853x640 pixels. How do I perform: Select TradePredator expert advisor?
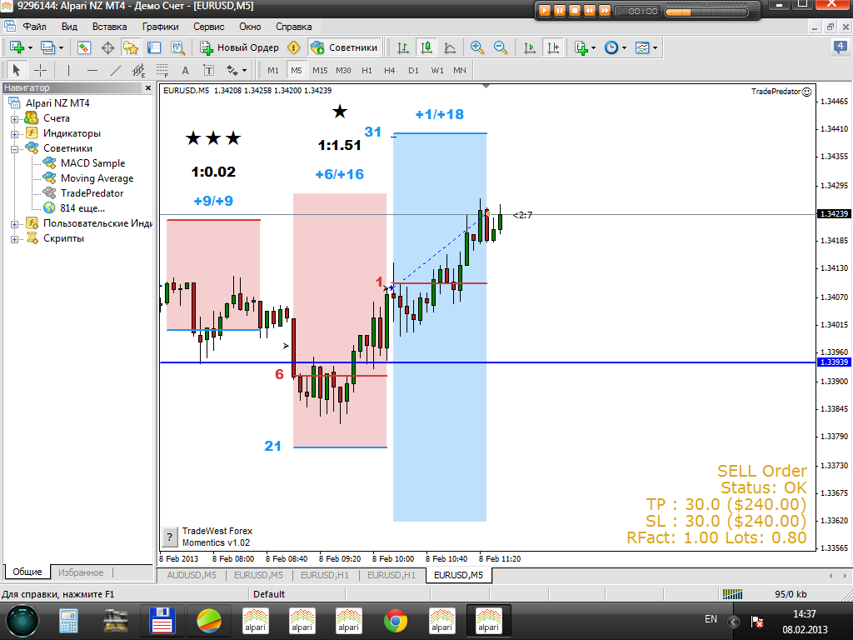(x=92, y=193)
